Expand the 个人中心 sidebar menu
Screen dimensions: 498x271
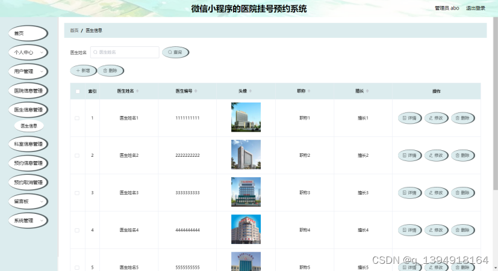tap(28, 52)
